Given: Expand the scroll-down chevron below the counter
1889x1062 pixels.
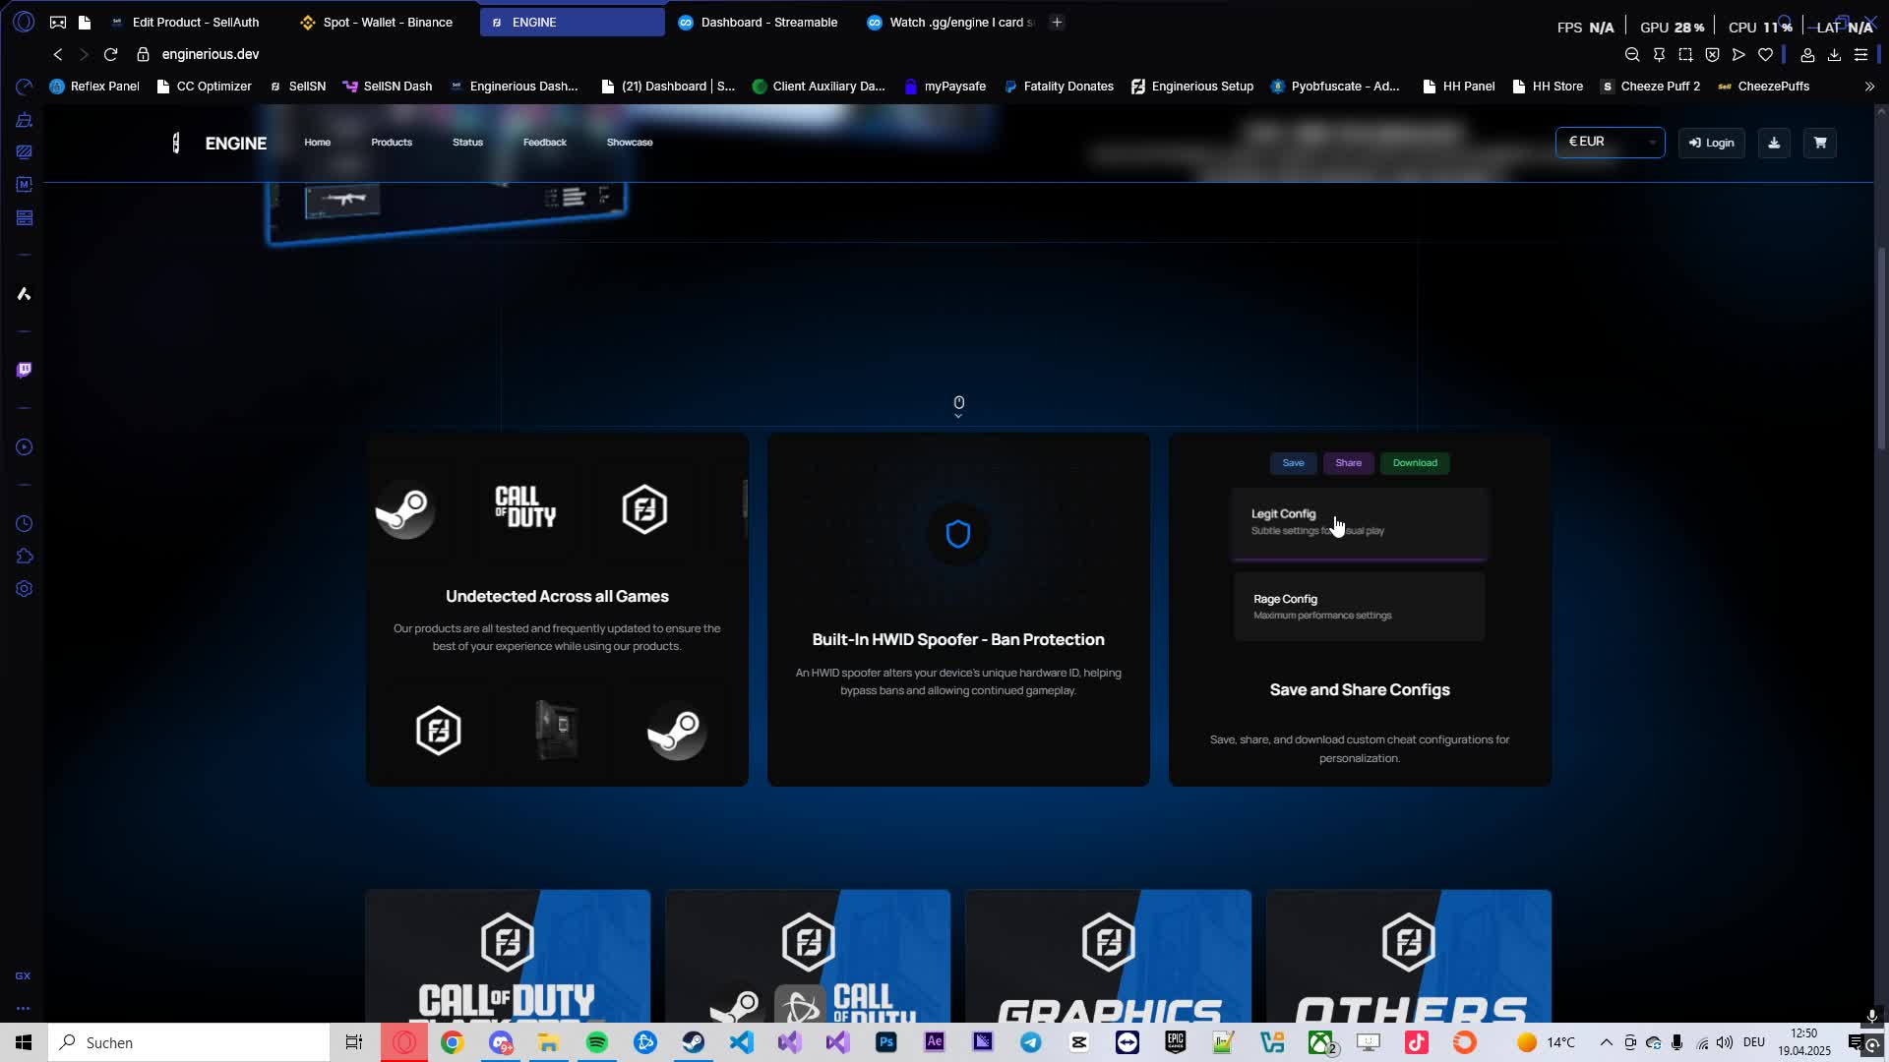Looking at the screenshot, I should 958,414.
